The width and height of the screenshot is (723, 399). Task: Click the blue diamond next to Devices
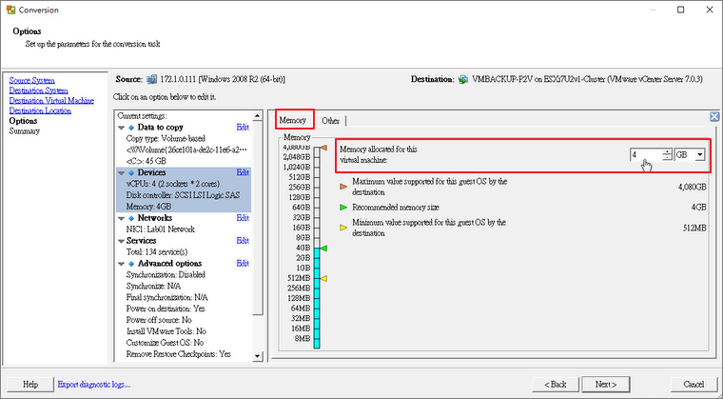click(x=131, y=172)
